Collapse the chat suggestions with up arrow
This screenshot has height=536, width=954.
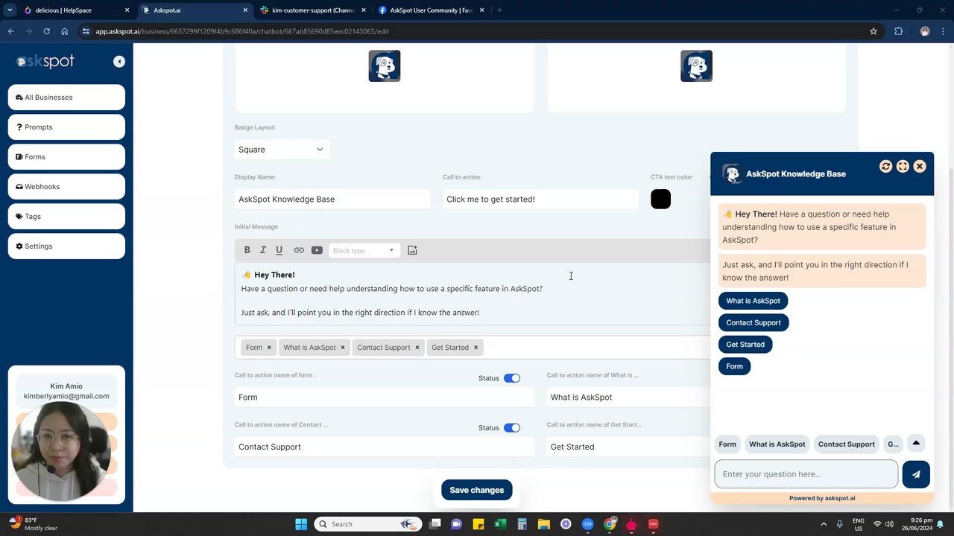[916, 444]
